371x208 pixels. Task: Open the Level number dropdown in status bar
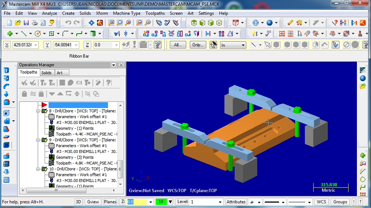220,202
